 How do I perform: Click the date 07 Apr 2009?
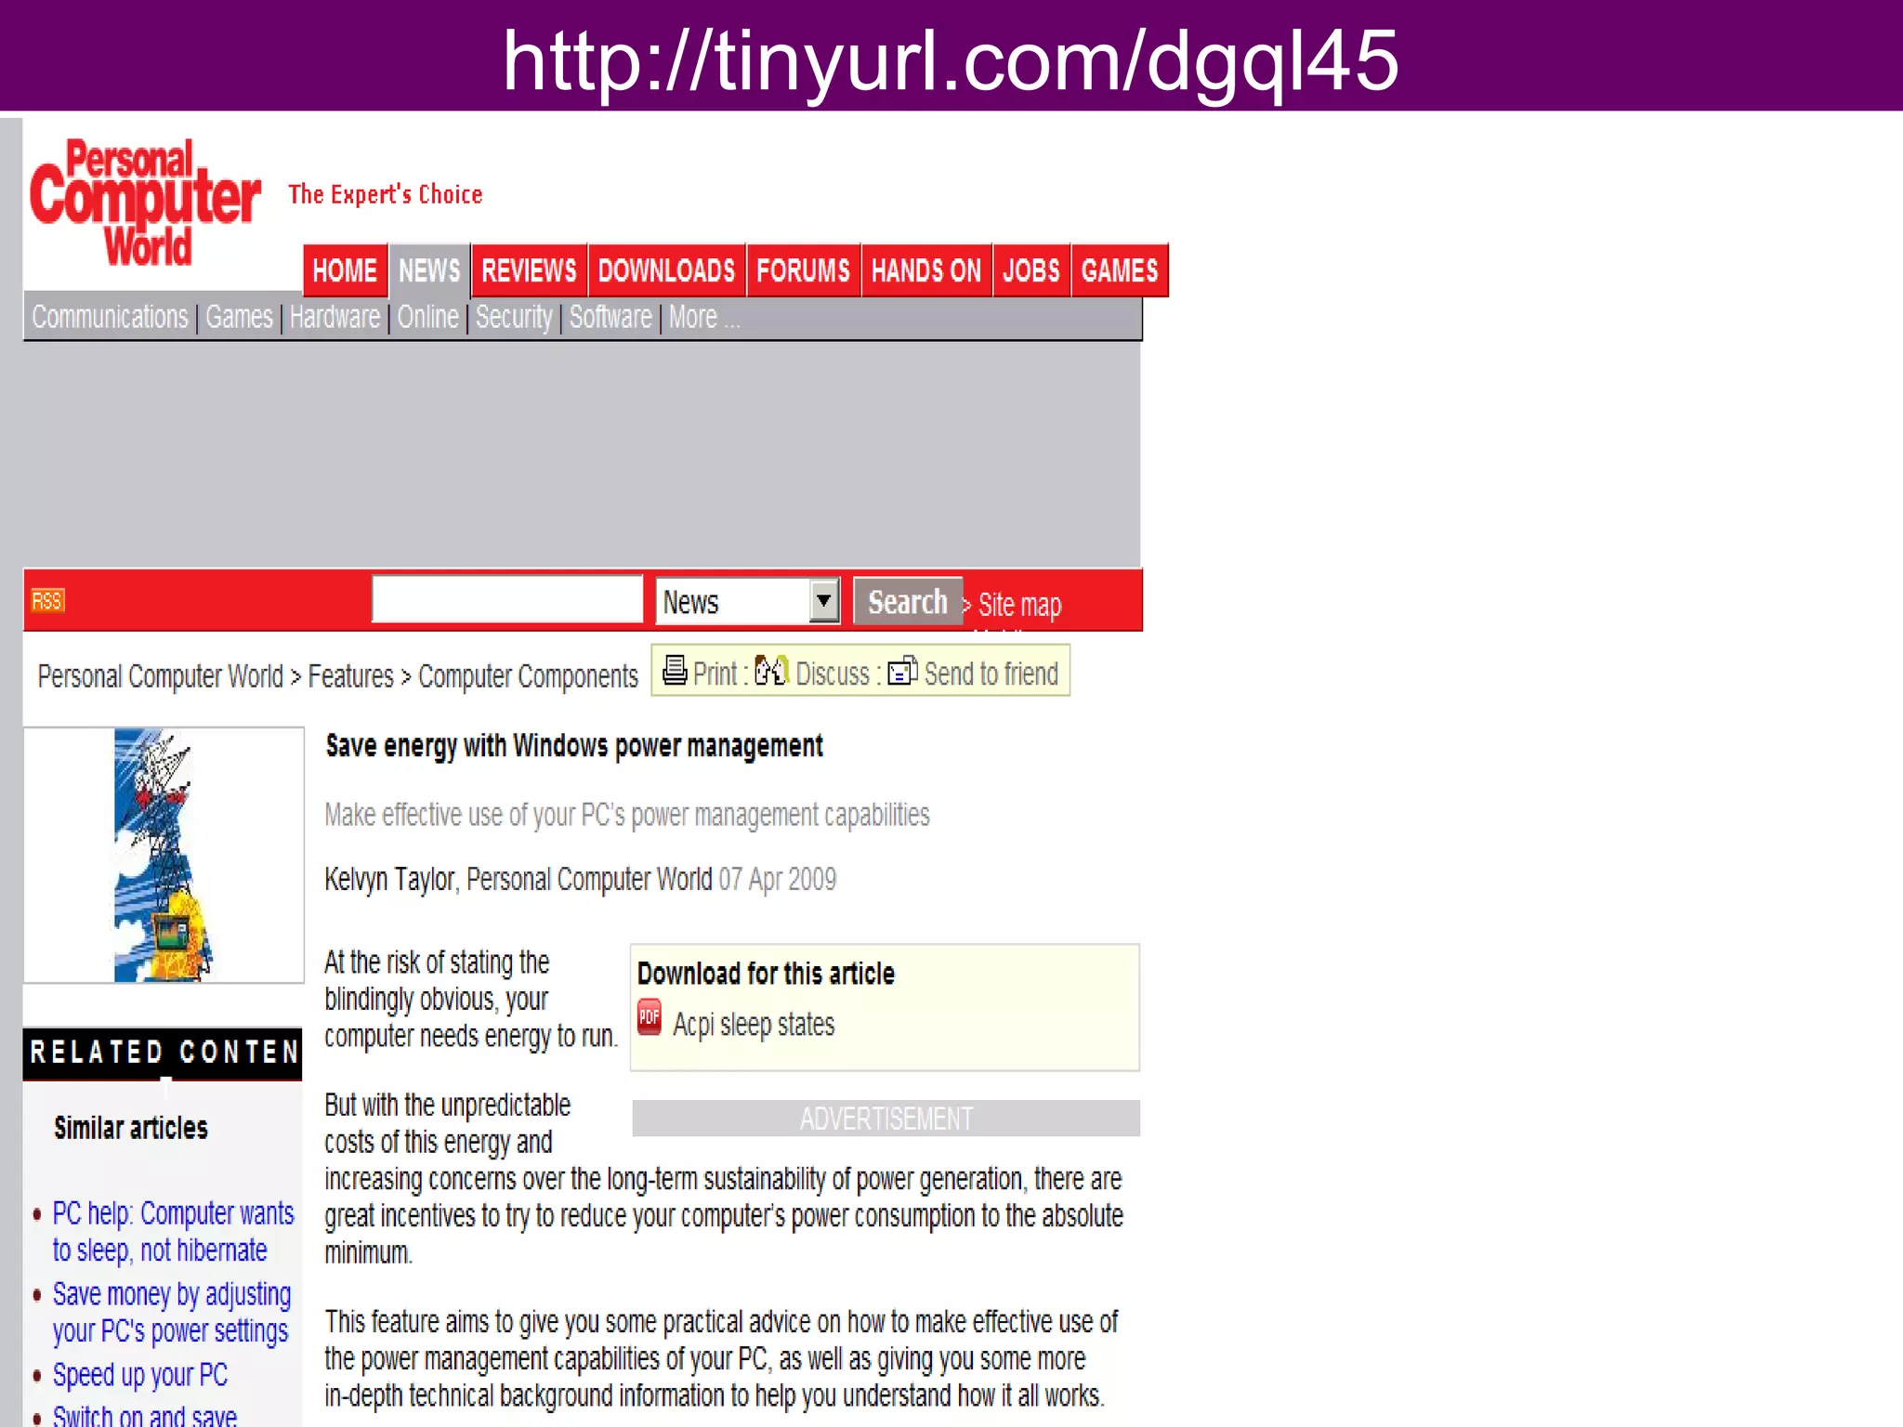(777, 879)
